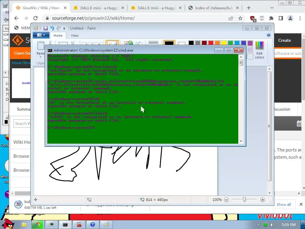Viewport: 305px width, 229px height.
Task: Open the Chrome extensions puzzle icon
Action: pyautogui.click(x=271, y=18)
